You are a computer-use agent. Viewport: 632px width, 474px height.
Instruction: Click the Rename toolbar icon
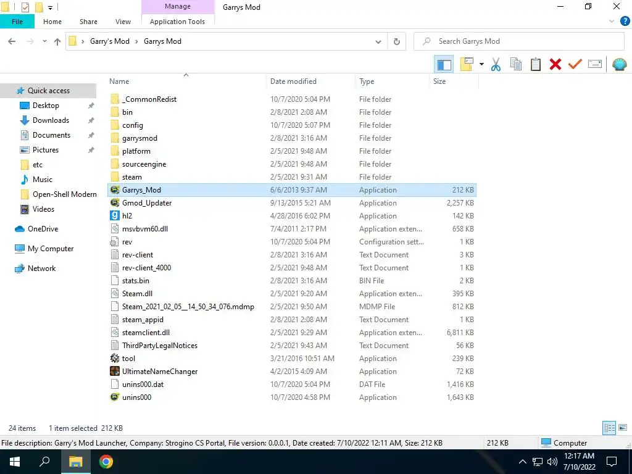[594, 64]
